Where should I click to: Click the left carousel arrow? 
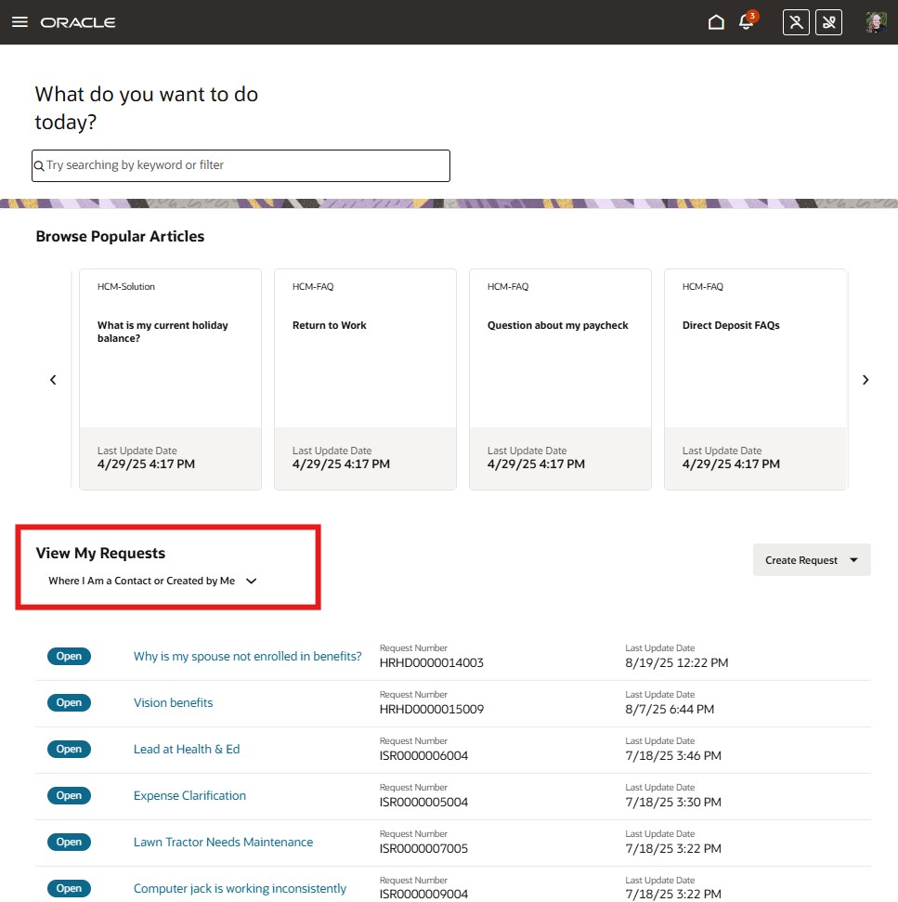tap(53, 379)
